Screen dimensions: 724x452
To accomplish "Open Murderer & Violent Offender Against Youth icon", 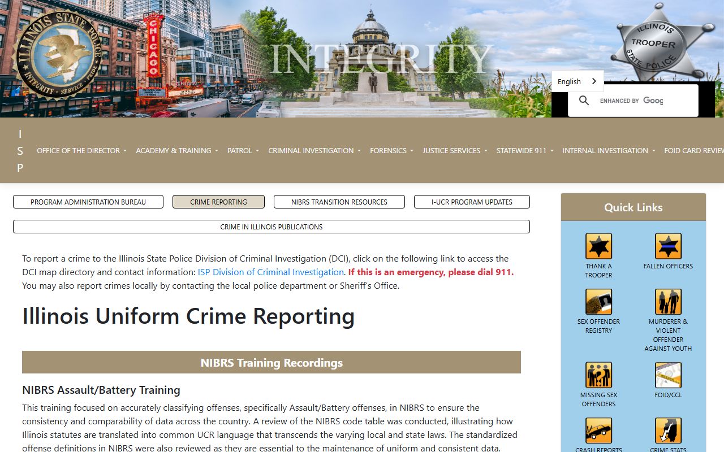I will click(668, 302).
